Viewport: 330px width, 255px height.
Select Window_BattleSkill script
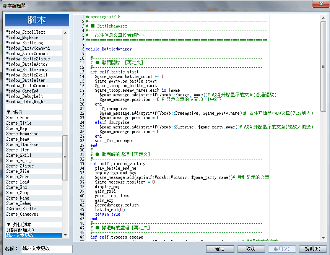[x=34, y=75]
